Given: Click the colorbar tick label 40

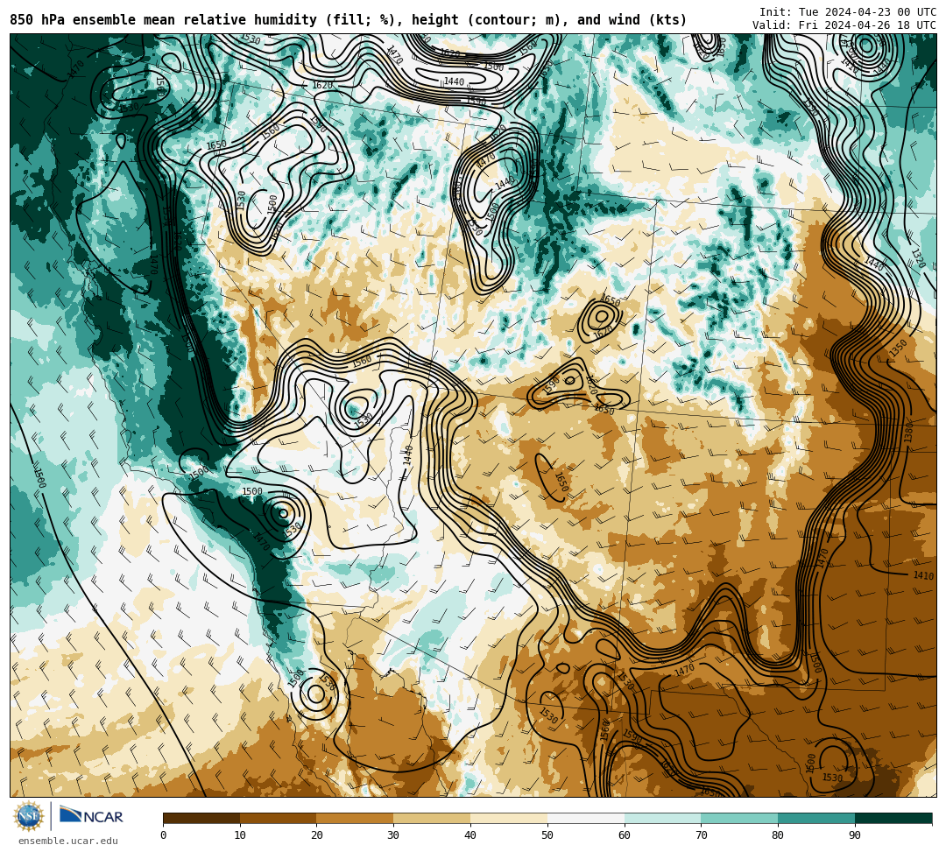Looking at the screenshot, I should (x=470, y=835).
